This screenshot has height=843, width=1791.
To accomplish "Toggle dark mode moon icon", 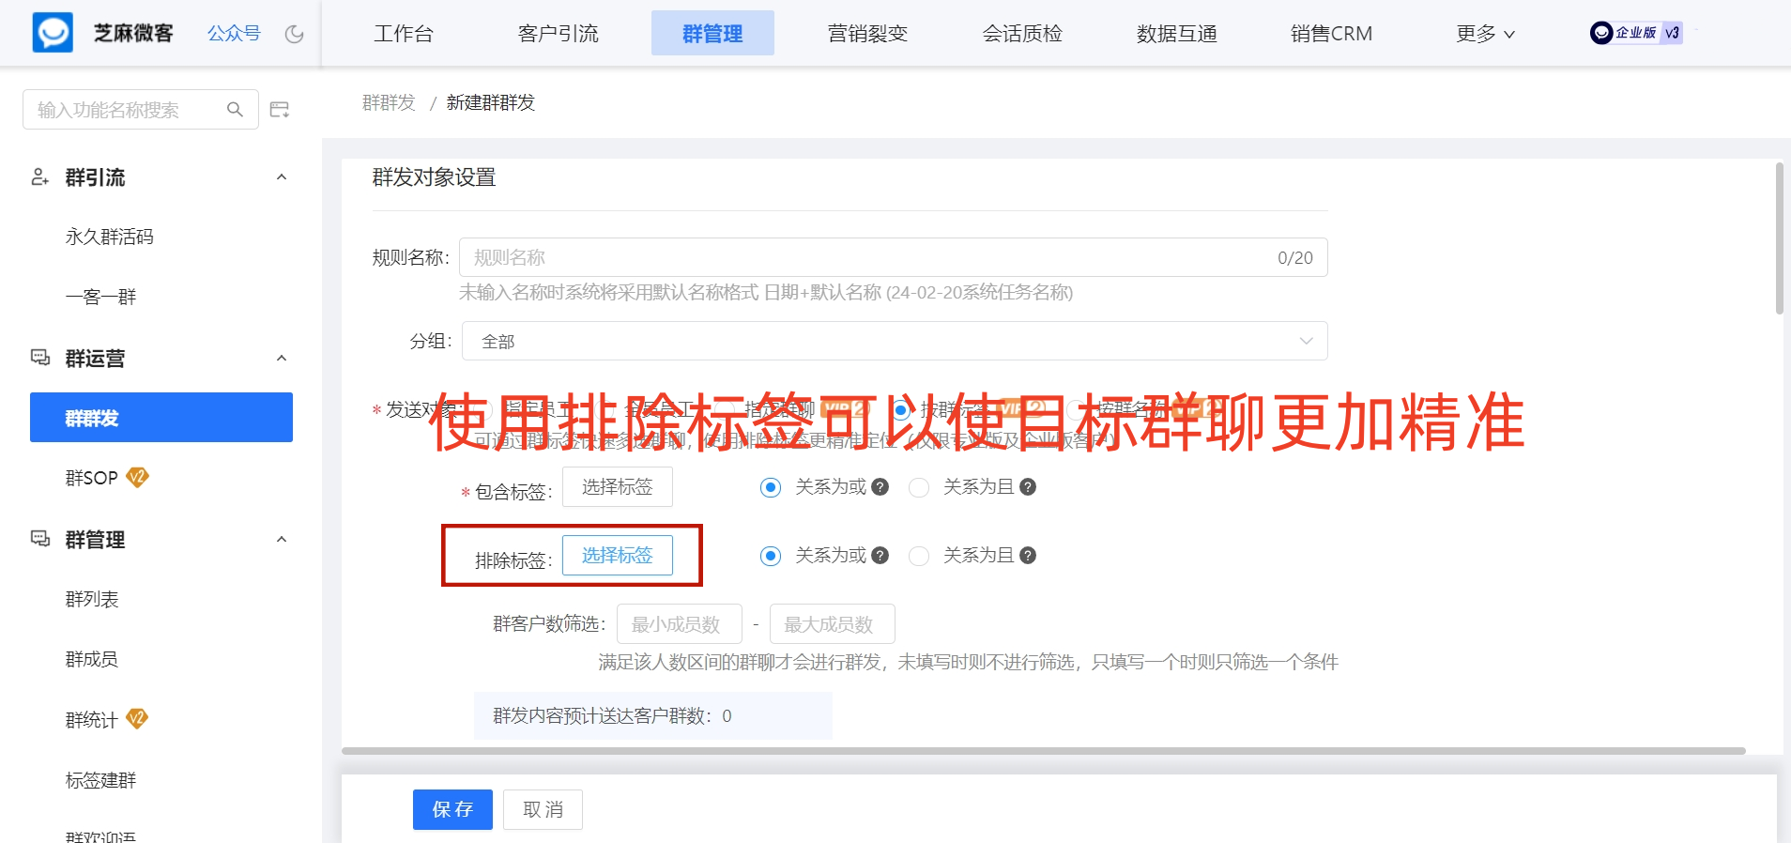I will [x=294, y=35].
